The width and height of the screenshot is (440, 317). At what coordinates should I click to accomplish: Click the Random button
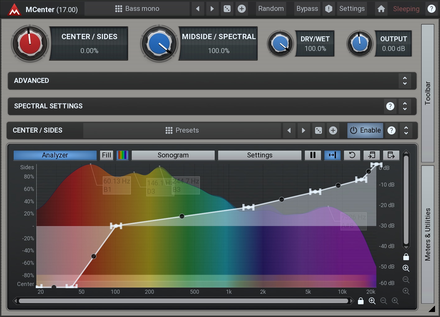(x=271, y=9)
